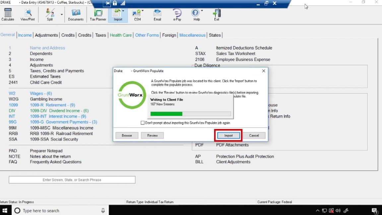Open the Gambling Income screen
382x215 pixels.
point(46,99)
